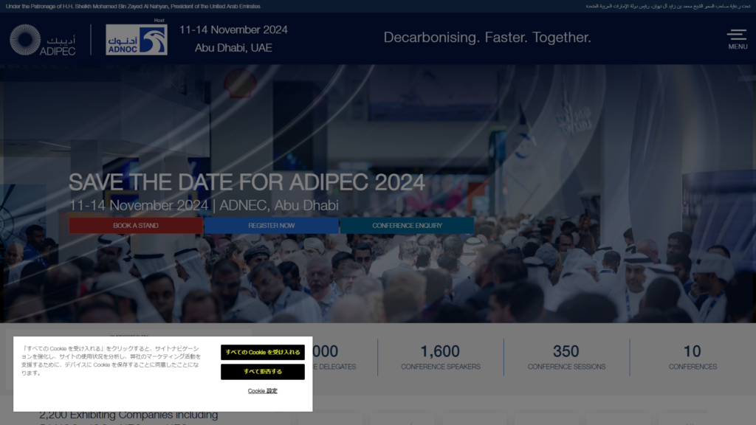Click the English patronage text at top left
This screenshot has width=756, height=425.
click(x=133, y=6)
